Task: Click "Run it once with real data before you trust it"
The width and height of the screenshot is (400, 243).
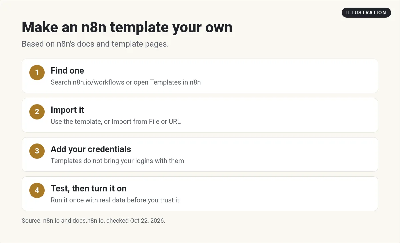Action: point(115,200)
